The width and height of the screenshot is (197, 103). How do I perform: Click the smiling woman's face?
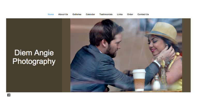pos(157,45)
